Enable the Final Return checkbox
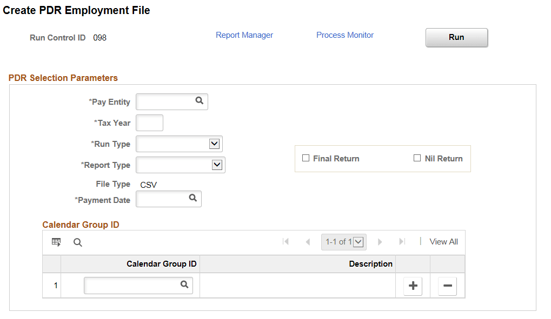This screenshot has width=551, height=319. [x=306, y=158]
